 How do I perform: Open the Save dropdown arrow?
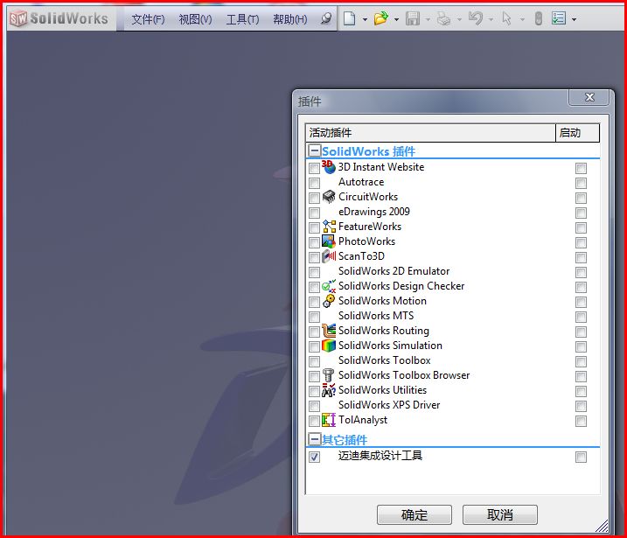[x=428, y=19]
